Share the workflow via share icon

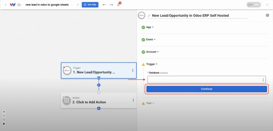click(x=267, y=5)
